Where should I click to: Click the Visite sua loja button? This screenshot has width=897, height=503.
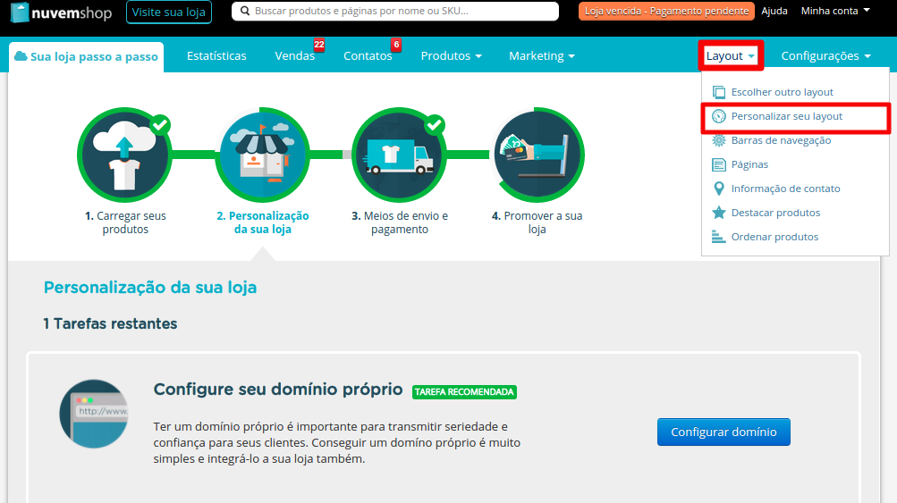pos(169,12)
